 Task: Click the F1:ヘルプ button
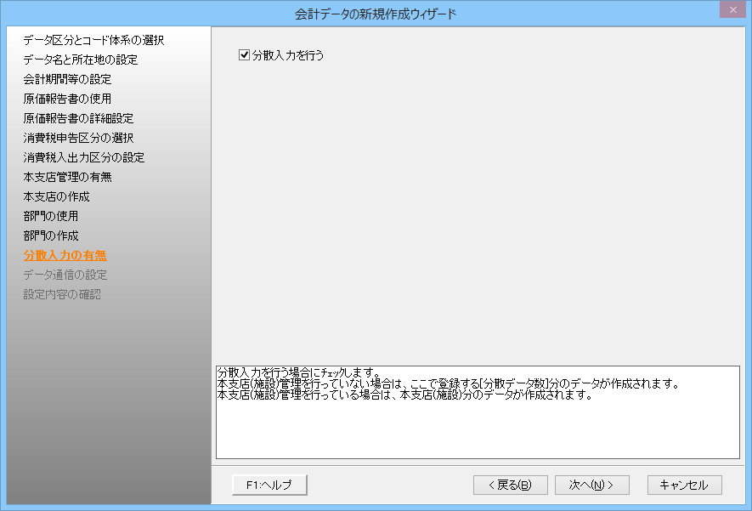point(269,485)
